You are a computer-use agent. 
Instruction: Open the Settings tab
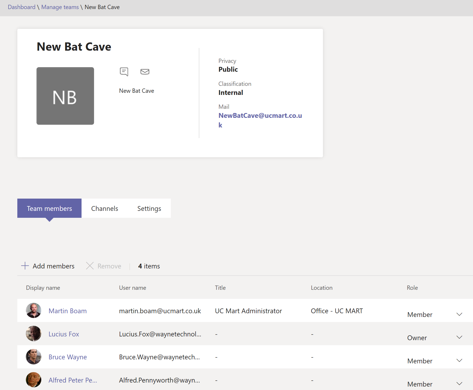click(149, 208)
